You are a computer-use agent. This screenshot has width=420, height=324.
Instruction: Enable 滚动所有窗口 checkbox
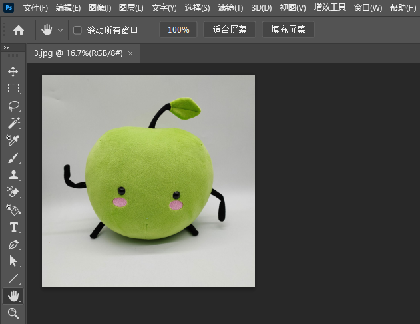coord(77,30)
